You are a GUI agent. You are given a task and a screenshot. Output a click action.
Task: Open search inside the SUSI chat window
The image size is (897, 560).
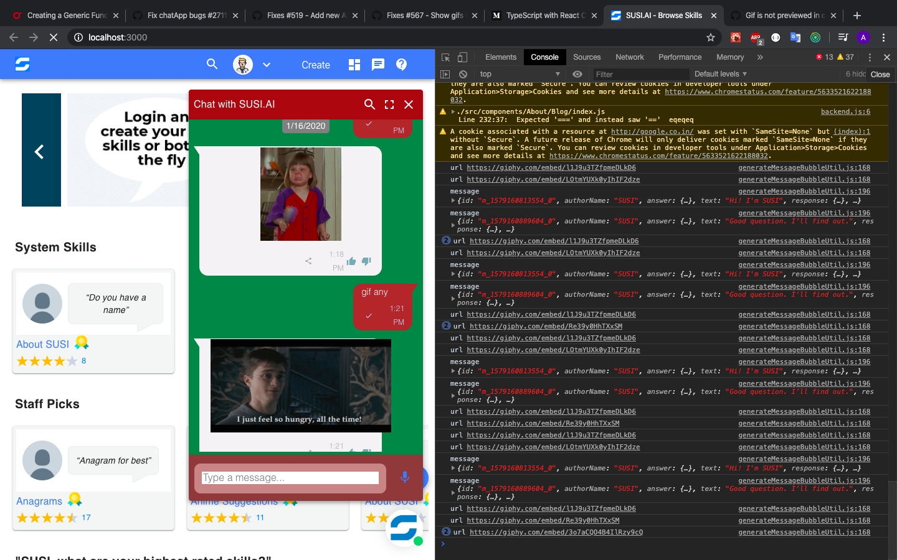pyautogui.click(x=369, y=105)
